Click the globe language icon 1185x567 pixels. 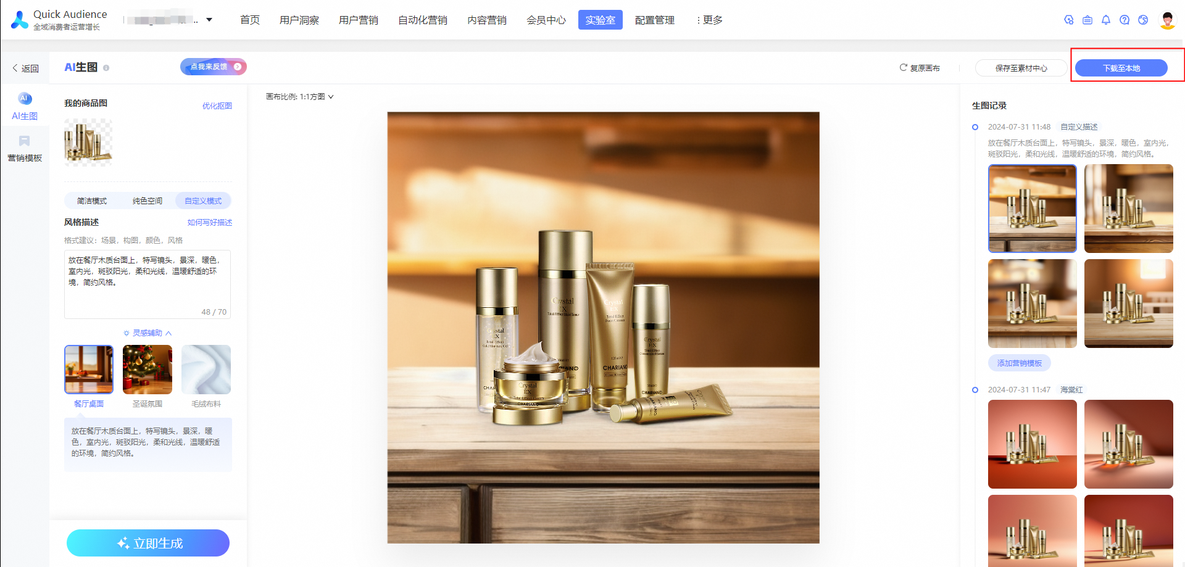coord(1143,20)
